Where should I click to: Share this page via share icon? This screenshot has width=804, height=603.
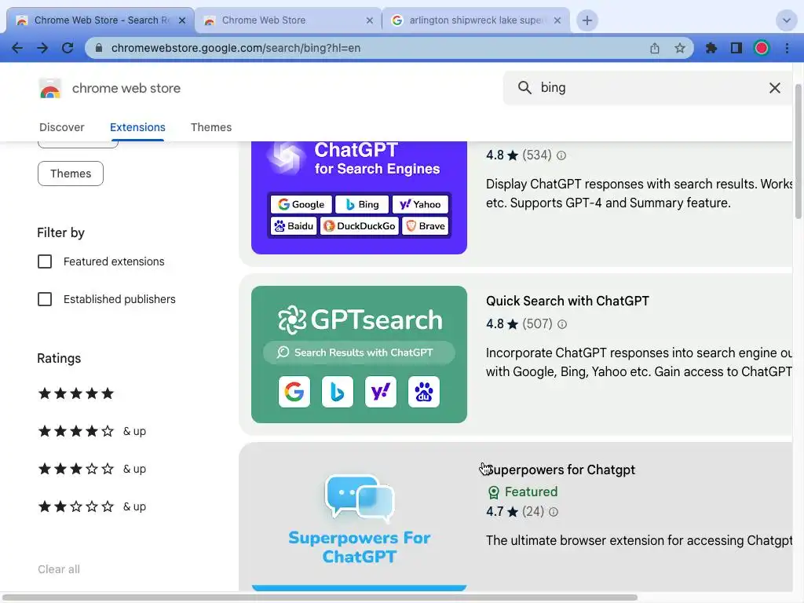tap(655, 48)
